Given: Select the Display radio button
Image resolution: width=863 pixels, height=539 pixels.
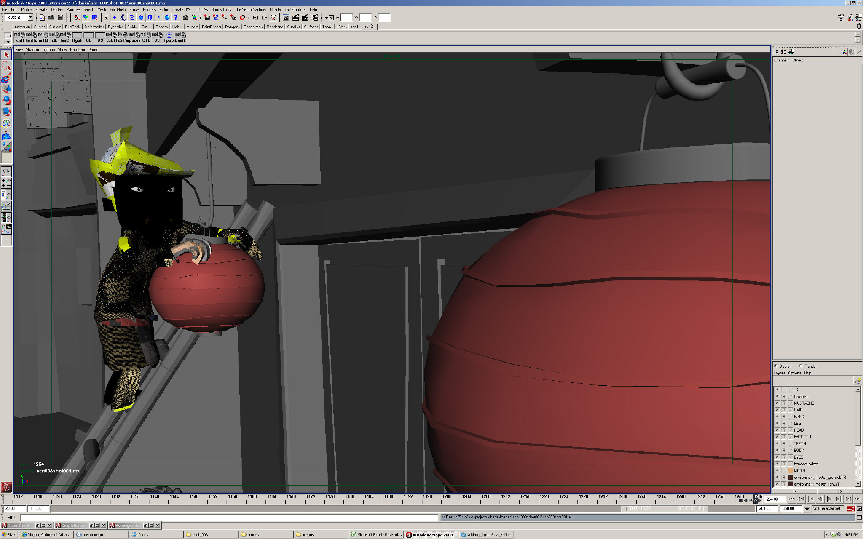Looking at the screenshot, I should pyautogui.click(x=776, y=366).
